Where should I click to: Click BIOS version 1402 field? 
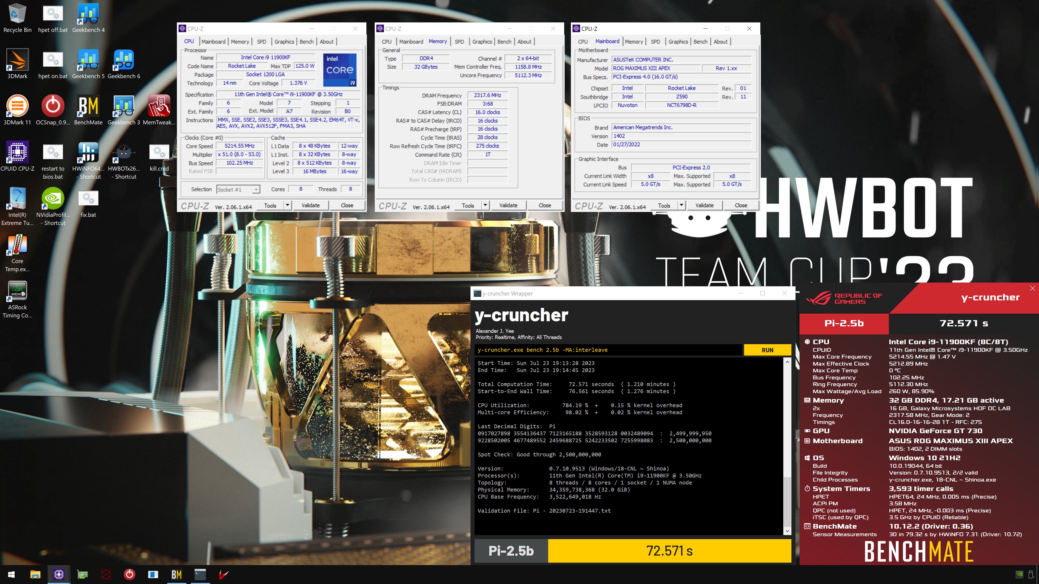pyautogui.click(x=681, y=136)
